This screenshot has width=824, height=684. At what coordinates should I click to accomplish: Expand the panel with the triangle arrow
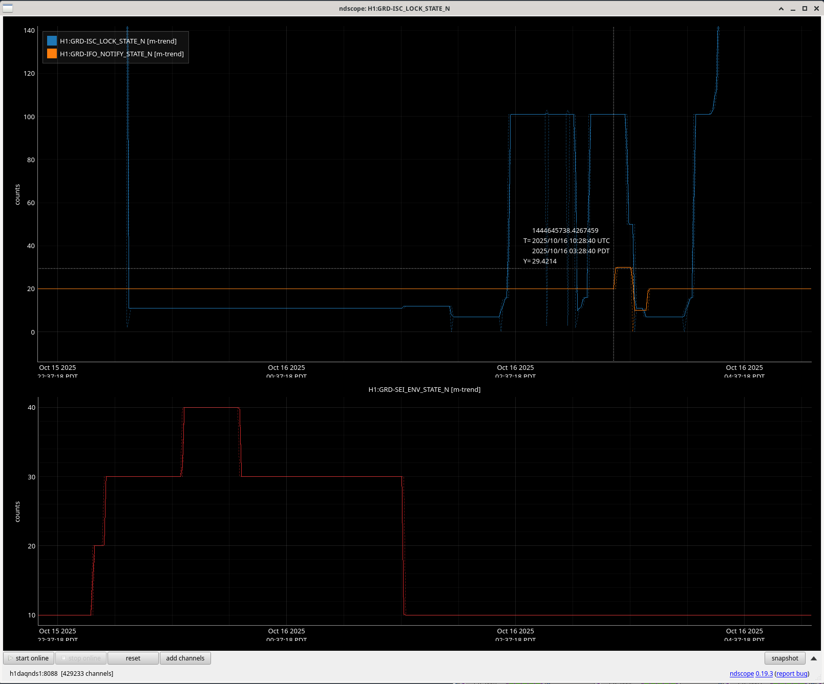(x=813, y=658)
